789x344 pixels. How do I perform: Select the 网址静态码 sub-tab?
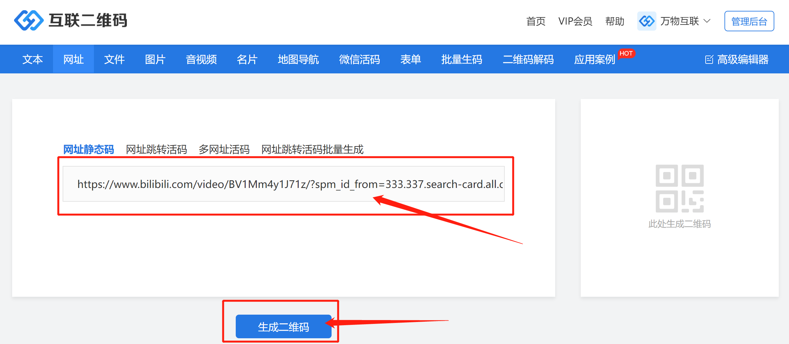click(88, 149)
